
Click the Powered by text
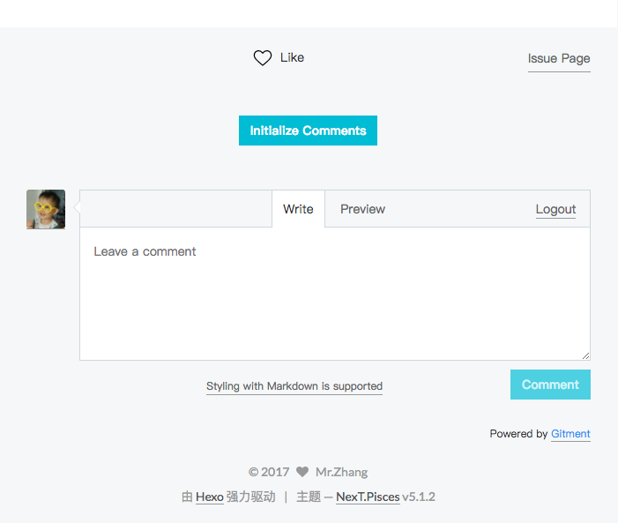518,434
